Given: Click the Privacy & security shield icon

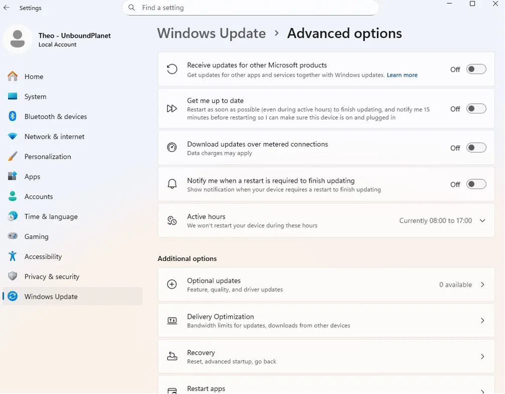Looking at the screenshot, I should pyautogui.click(x=13, y=277).
